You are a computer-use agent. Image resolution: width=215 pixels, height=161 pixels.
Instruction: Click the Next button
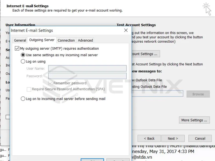click(x=173, y=138)
